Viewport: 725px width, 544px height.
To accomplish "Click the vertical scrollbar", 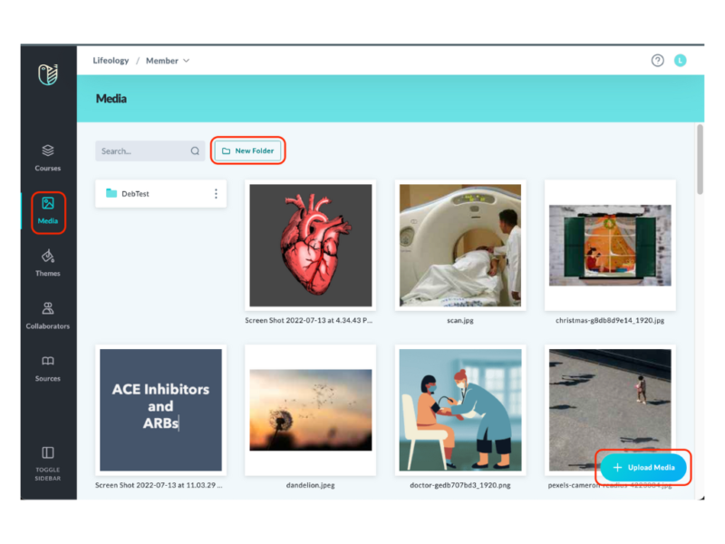I will 700,160.
